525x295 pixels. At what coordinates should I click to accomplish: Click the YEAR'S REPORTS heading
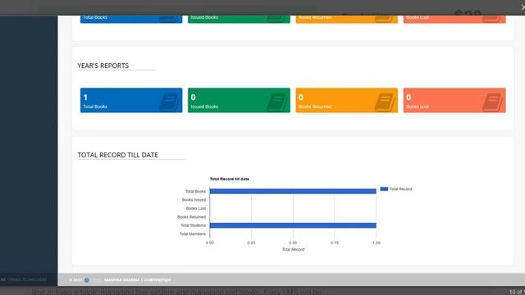click(x=103, y=66)
